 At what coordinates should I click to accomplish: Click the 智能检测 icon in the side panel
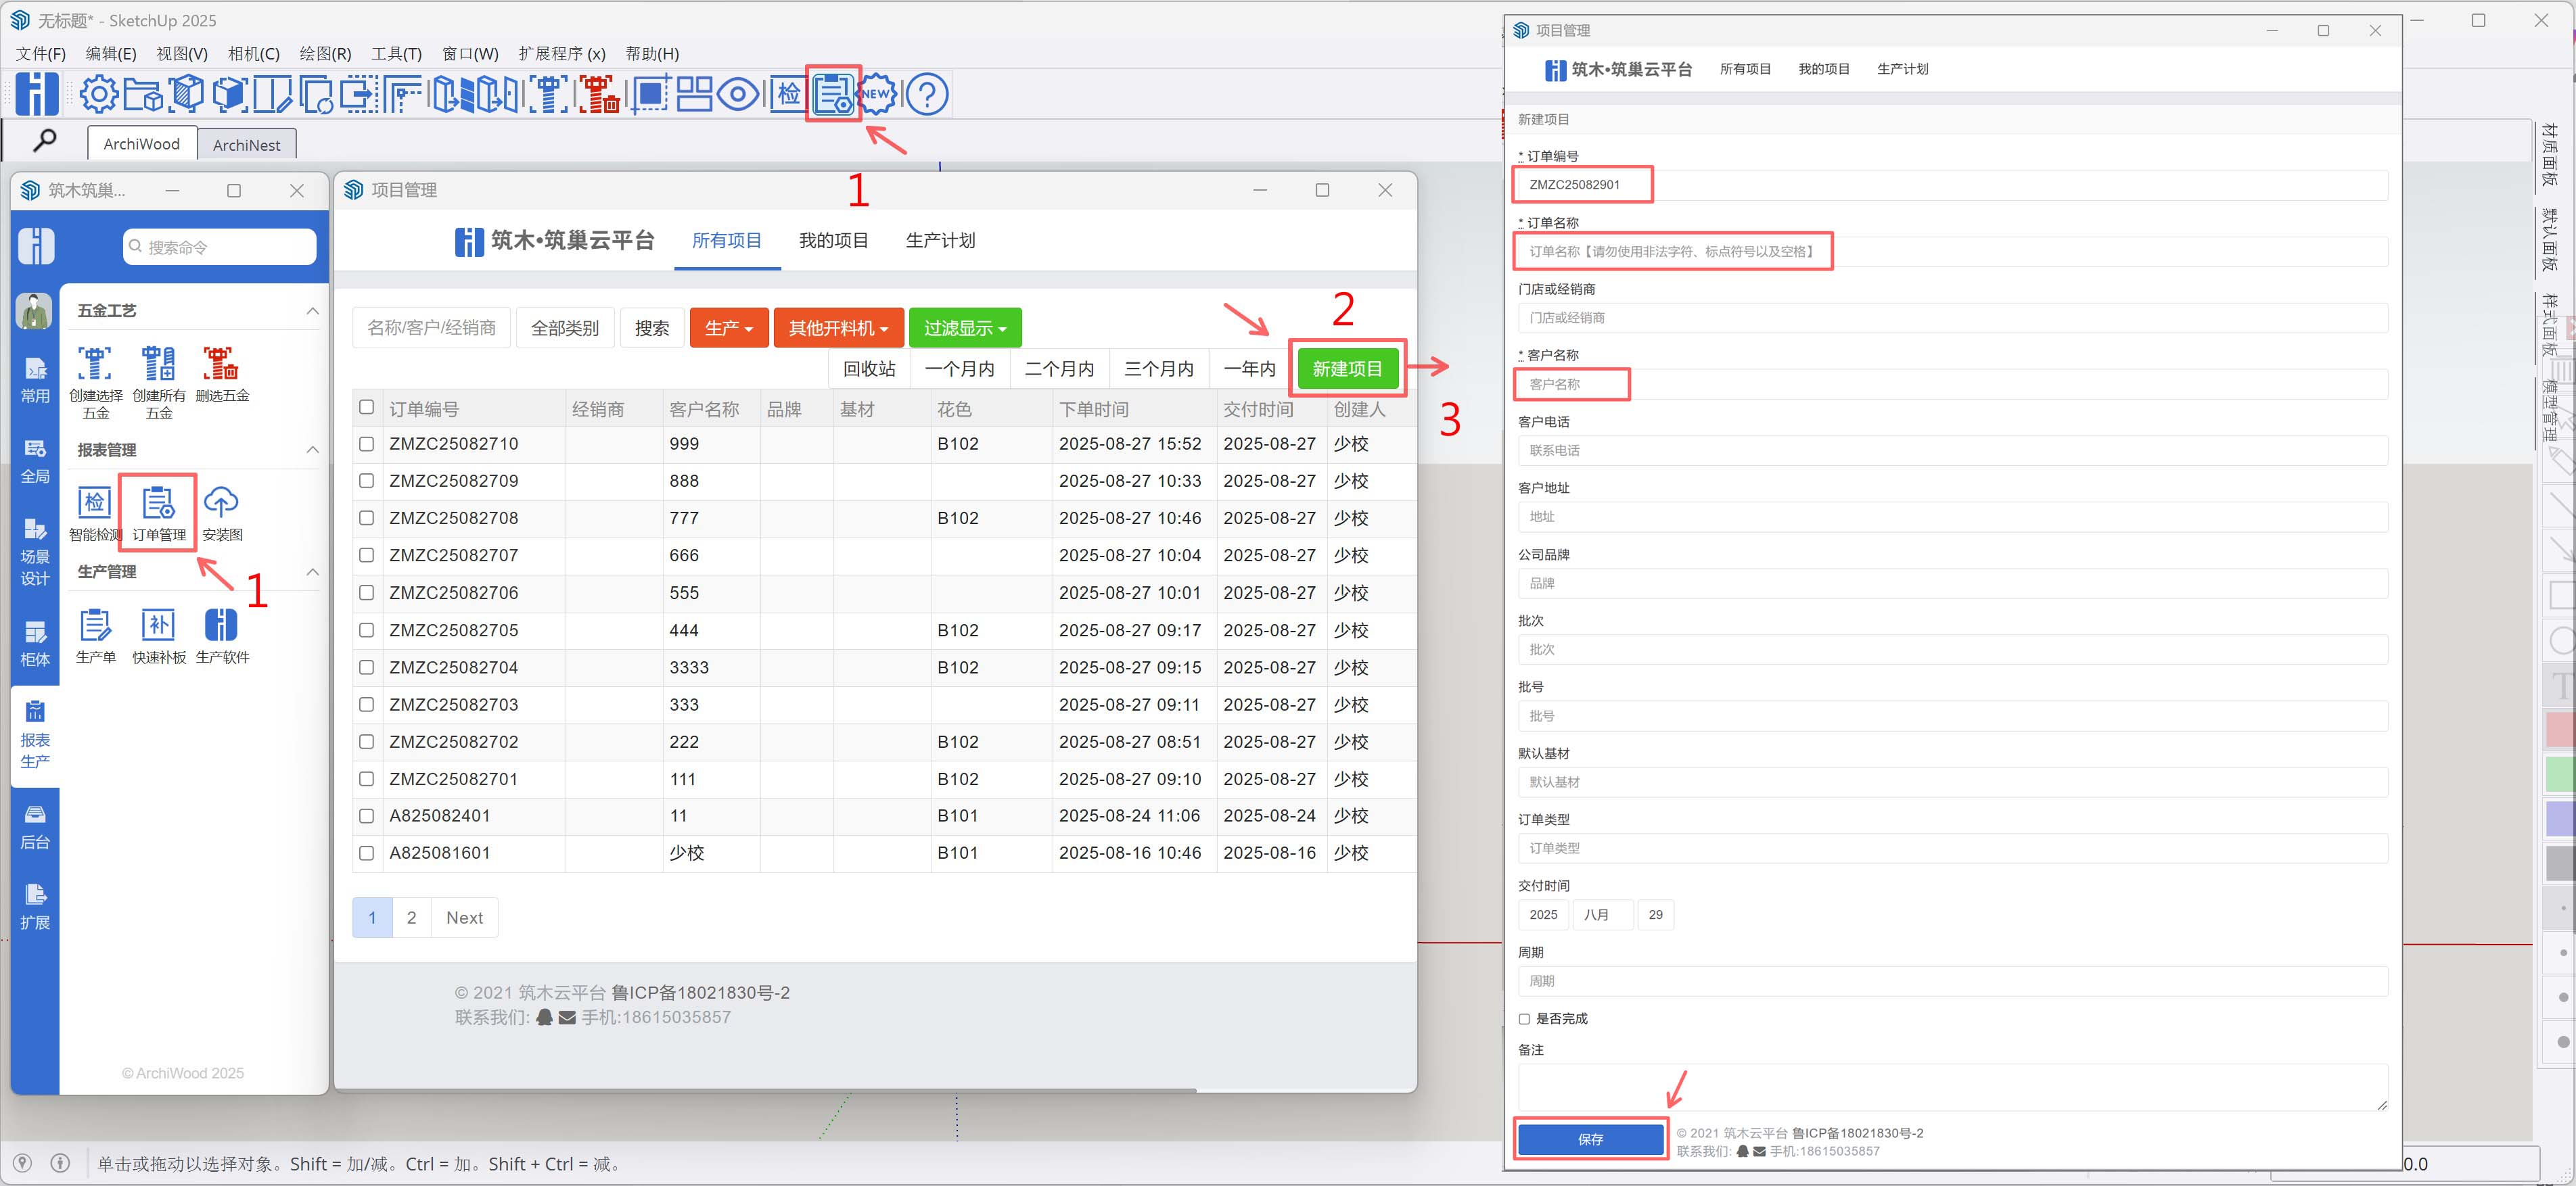click(x=95, y=502)
